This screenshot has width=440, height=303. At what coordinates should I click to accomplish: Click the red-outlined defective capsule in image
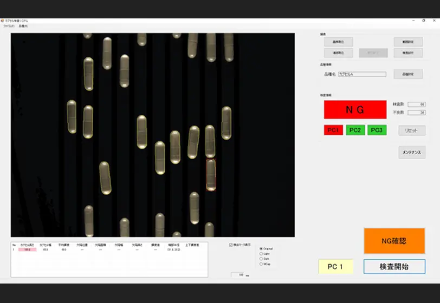(x=211, y=175)
